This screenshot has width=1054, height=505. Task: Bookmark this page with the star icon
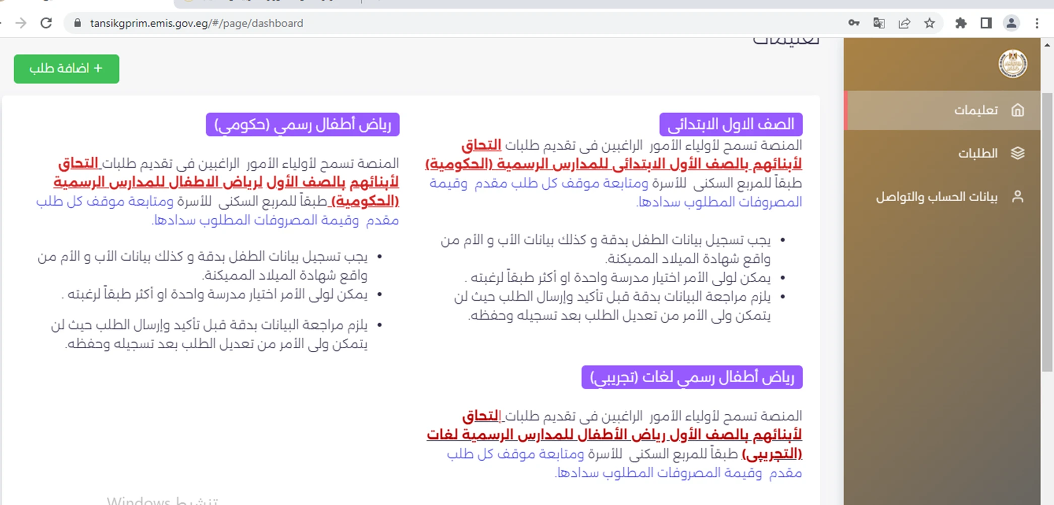click(x=930, y=23)
